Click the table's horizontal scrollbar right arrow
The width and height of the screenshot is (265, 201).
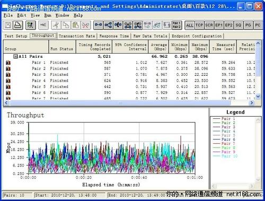(252, 103)
